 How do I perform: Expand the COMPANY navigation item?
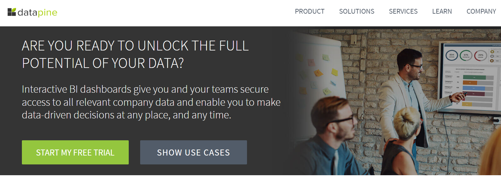pyautogui.click(x=481, y=11)
